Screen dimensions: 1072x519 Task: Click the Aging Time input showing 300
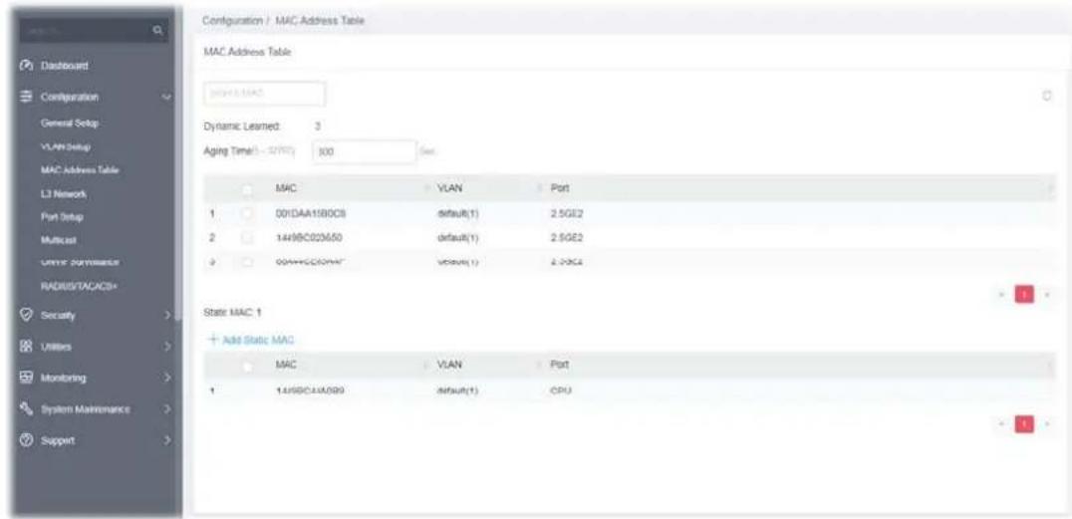[x=364, y=151]
